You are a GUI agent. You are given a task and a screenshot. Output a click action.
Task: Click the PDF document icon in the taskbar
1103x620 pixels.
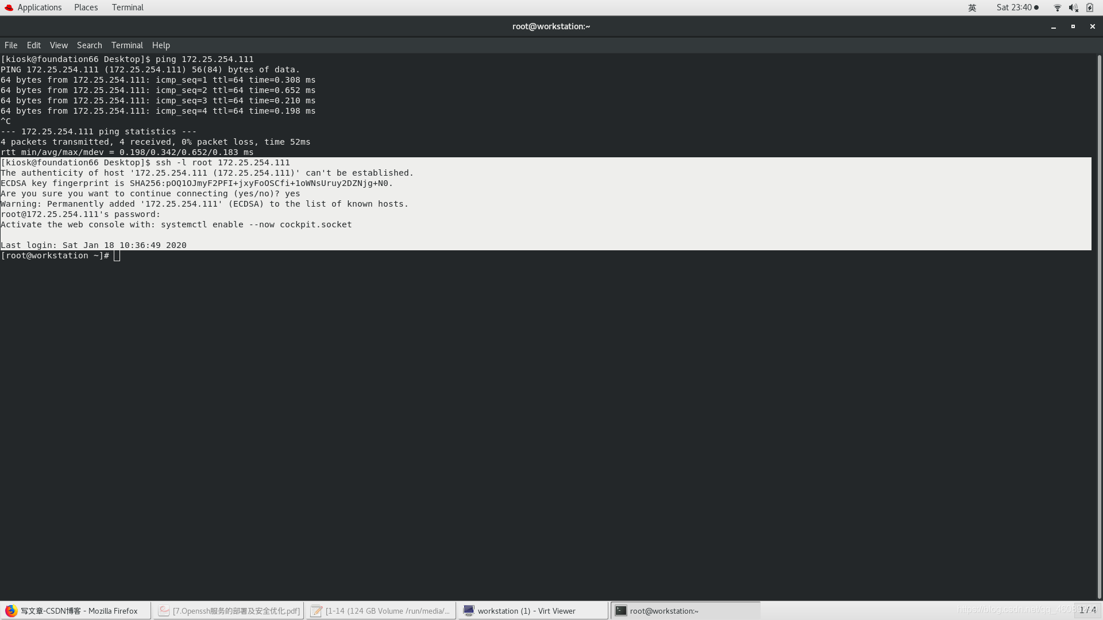[164, 611]
